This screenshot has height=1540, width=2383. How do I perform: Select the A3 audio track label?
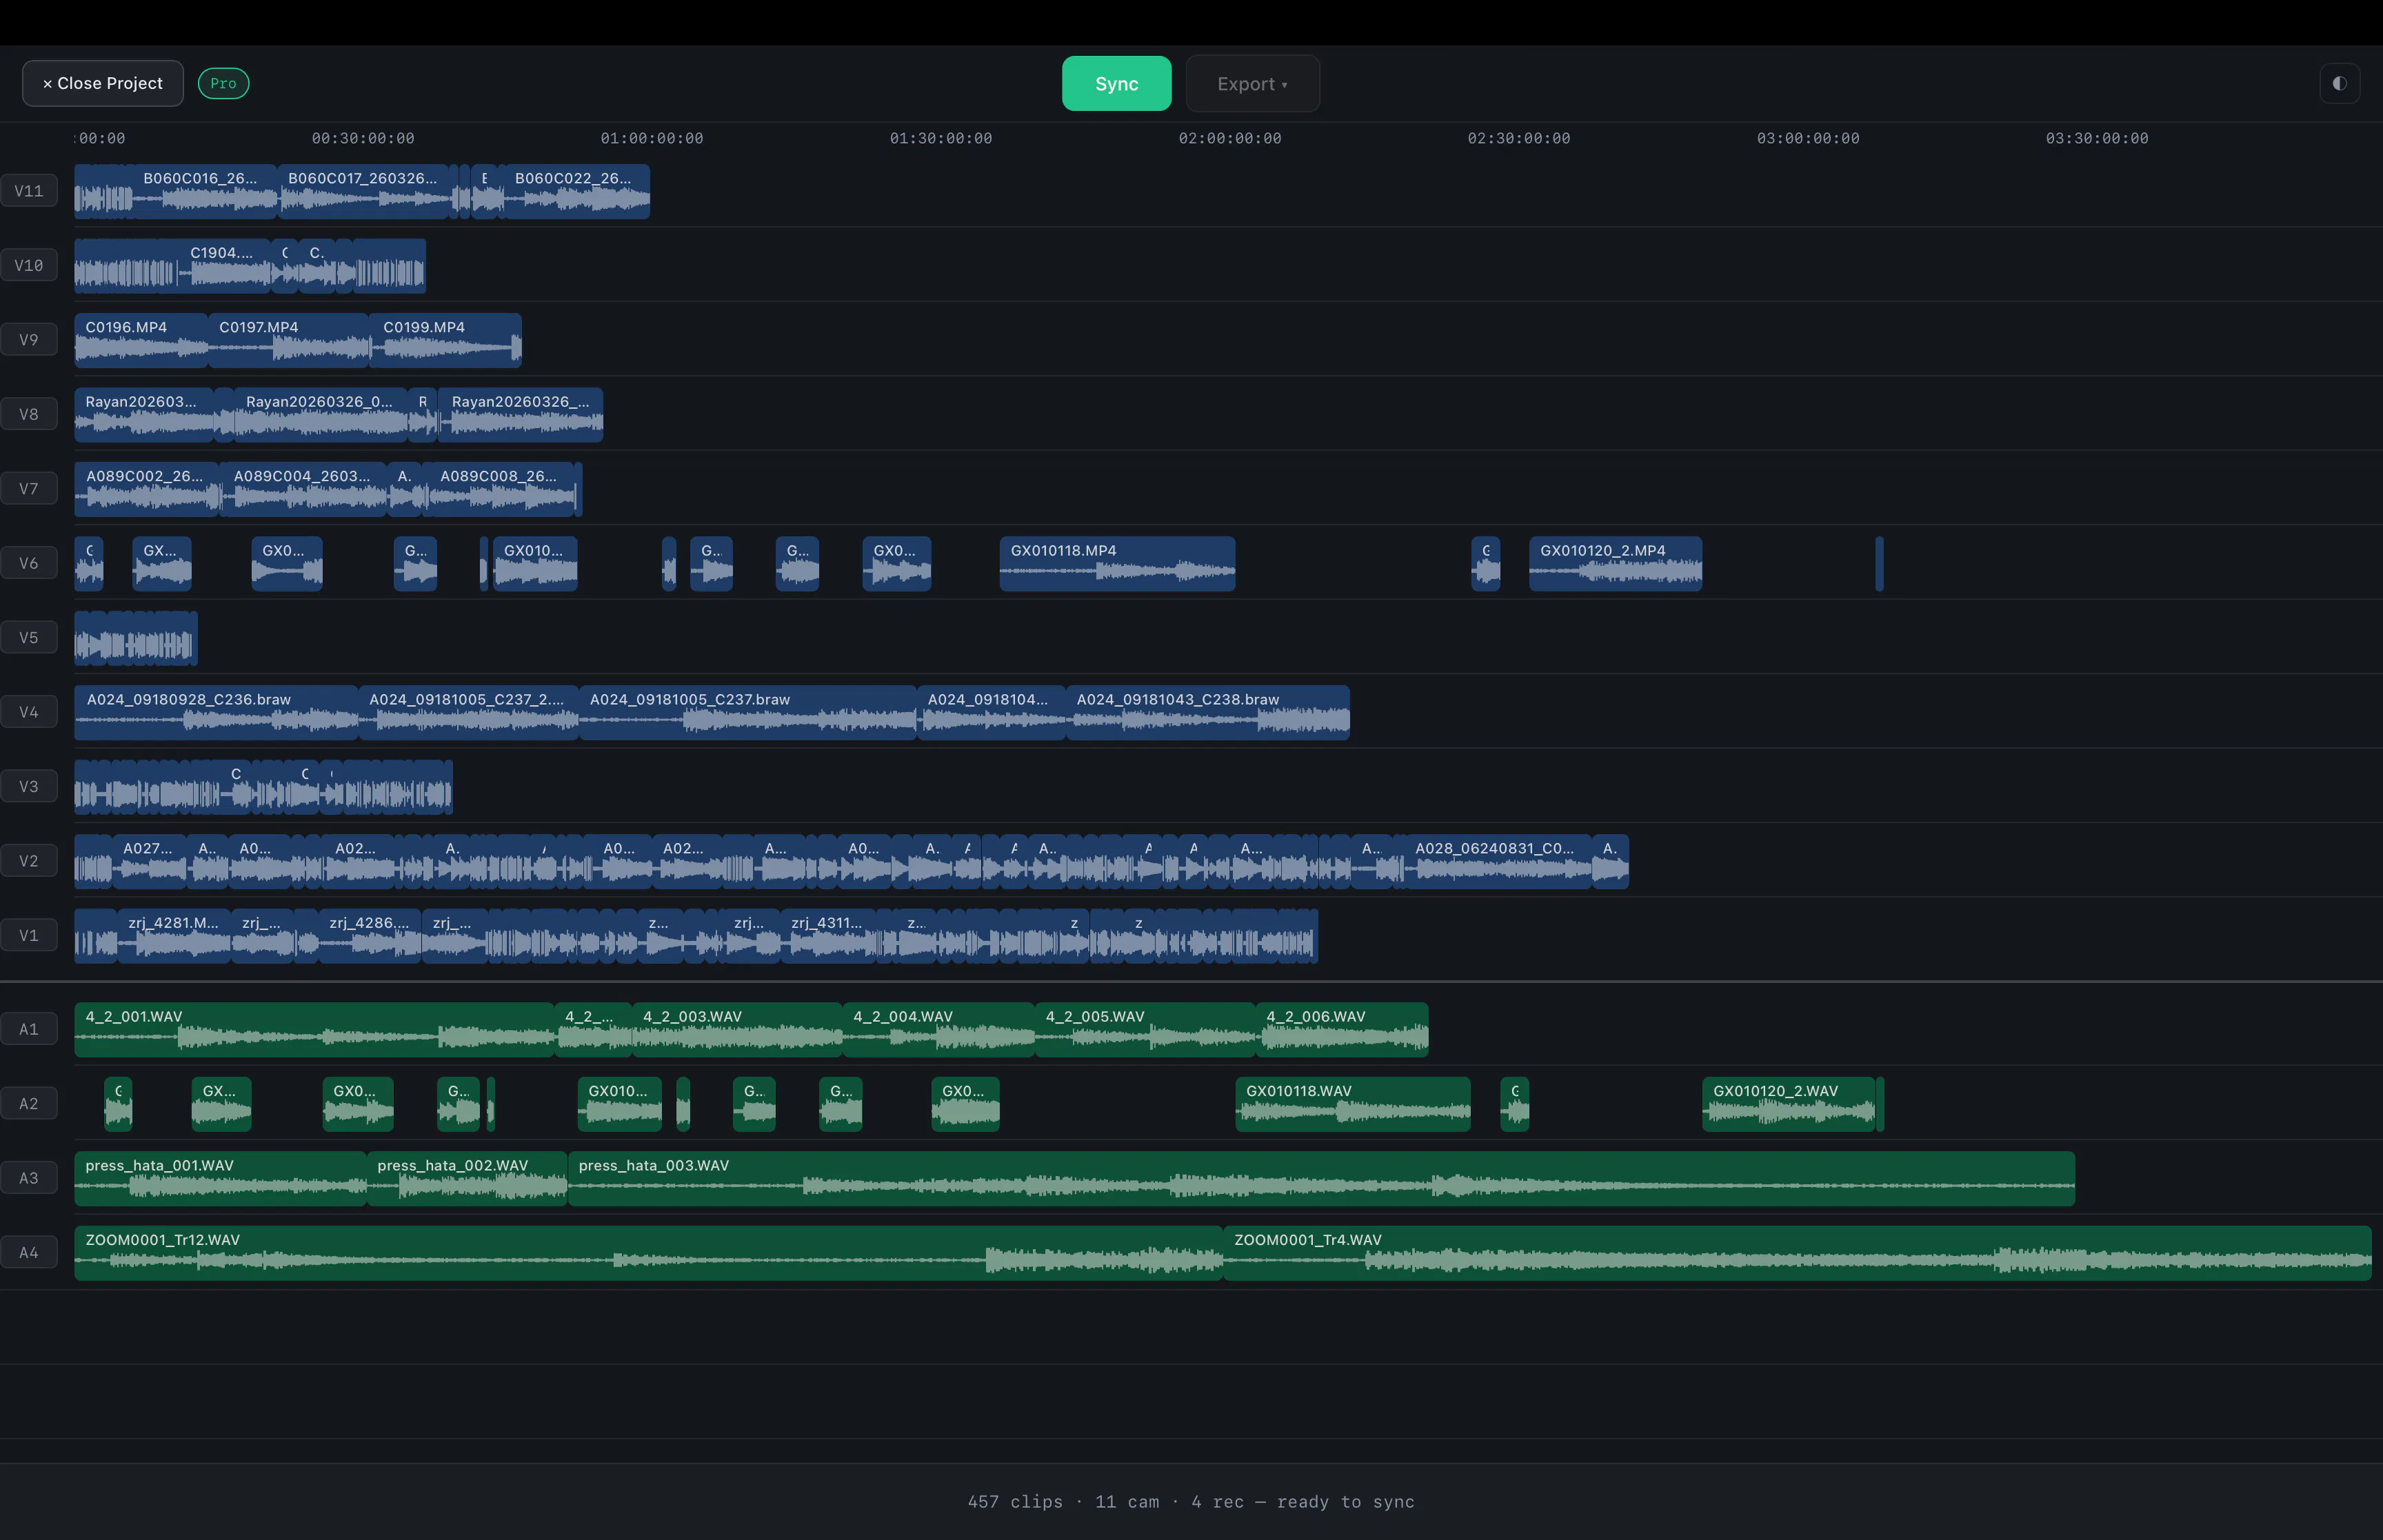(29, 1178)
